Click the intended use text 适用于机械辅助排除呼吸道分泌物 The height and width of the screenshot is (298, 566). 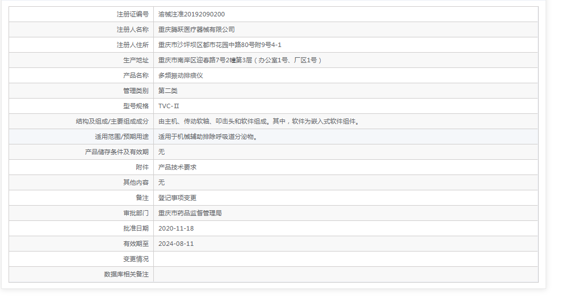point(208,137)
